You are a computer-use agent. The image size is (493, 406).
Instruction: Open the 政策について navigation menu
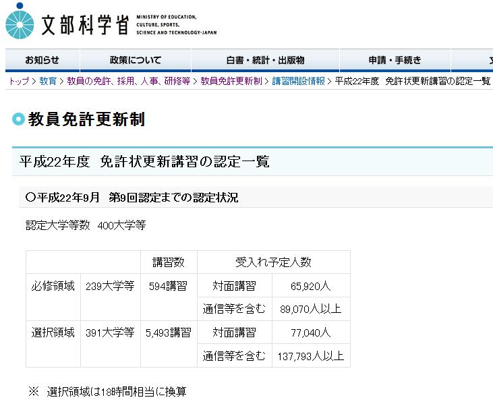click(136, 60)
